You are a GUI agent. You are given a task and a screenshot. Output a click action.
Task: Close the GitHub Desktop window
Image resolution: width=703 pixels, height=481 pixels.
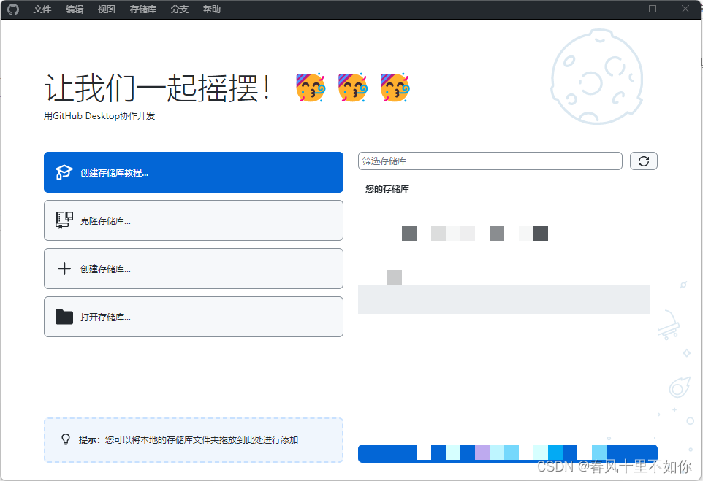tap(685, 9)
